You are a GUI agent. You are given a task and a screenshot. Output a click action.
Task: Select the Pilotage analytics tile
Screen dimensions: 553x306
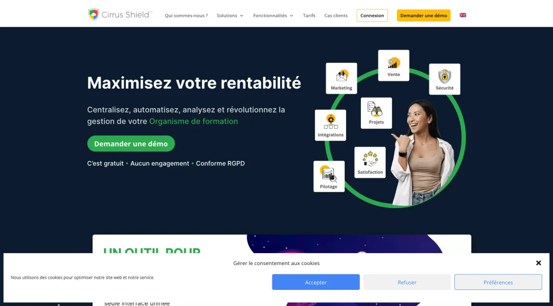click(329, 176)
